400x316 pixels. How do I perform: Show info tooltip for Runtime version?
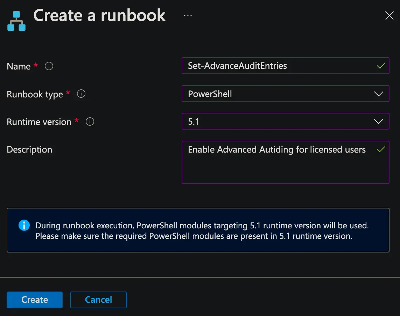[x=90, y=122]
